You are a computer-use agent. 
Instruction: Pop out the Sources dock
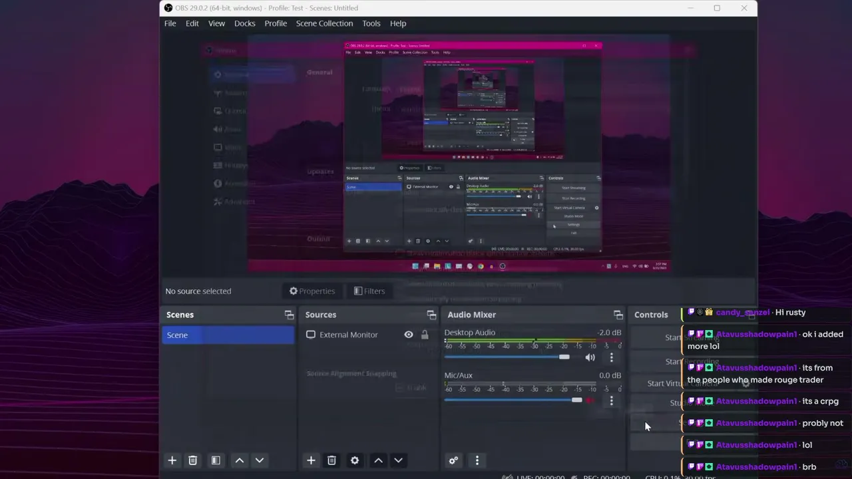431,315
